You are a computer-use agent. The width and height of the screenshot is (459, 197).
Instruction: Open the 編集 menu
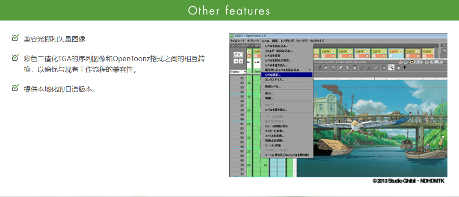coord(275,41)
